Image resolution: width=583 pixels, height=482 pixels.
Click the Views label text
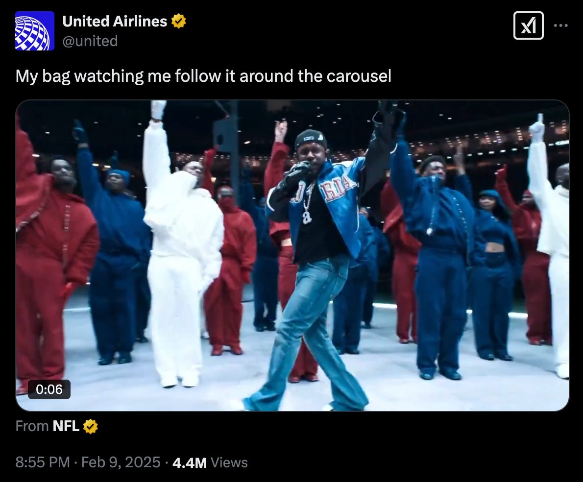pyautogui.click(x=229, y=463)
